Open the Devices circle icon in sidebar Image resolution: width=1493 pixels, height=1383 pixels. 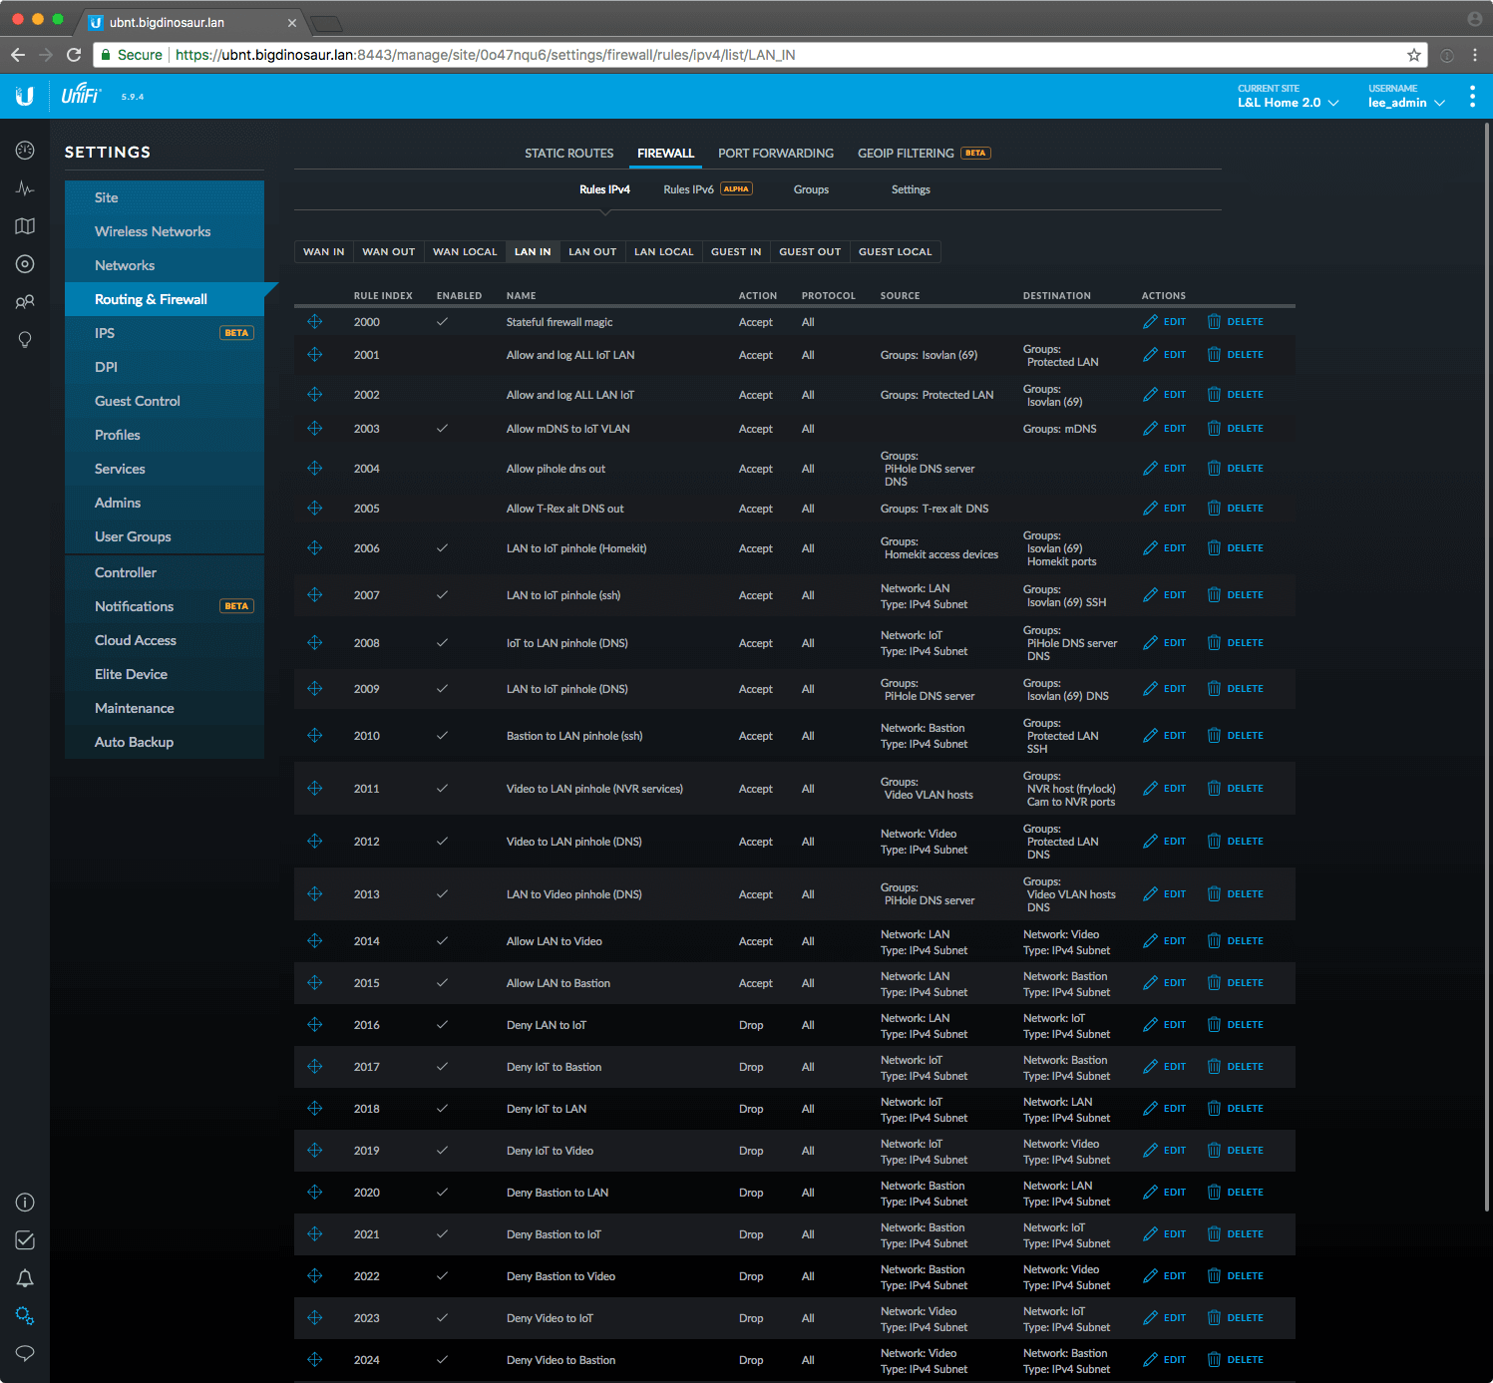click(25, 264)
